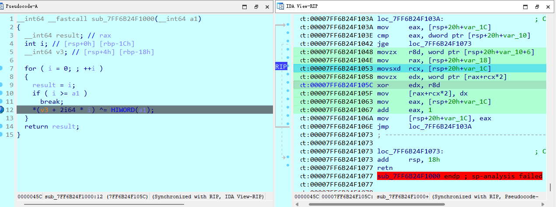Click the v3 variable in line 12
This screenshot has height=207, width=556.
click(44, 110)
